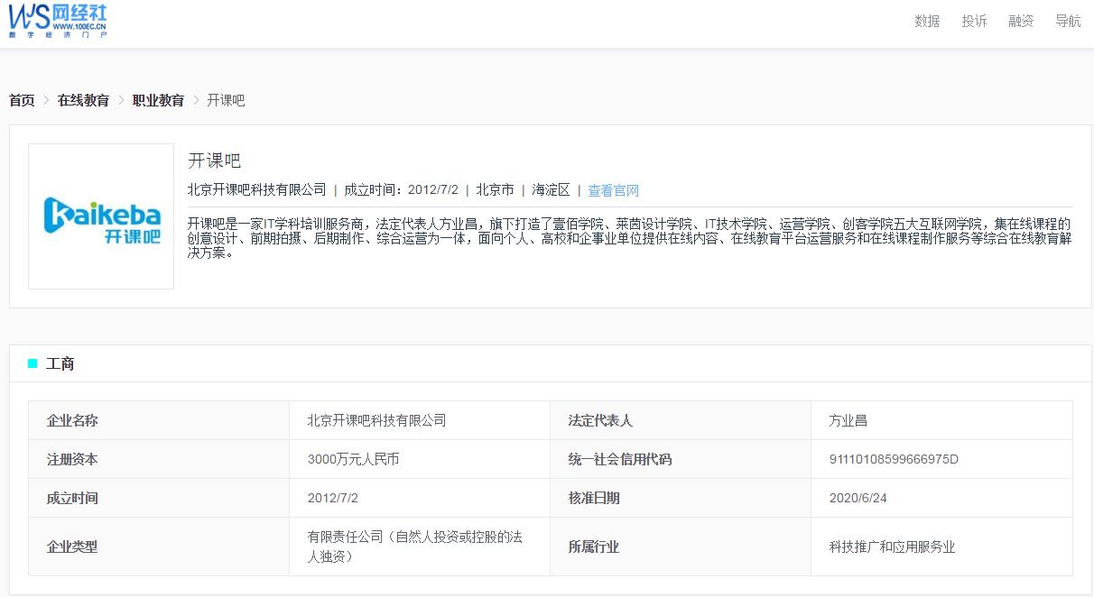Screen dimensions: 1094x597
Task: Click the 网经社 site logo
Action: [x=58, y=22]
